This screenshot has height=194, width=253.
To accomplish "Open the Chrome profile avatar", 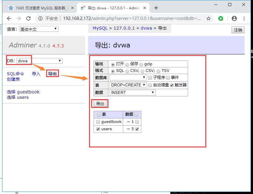I will (234, 18).
